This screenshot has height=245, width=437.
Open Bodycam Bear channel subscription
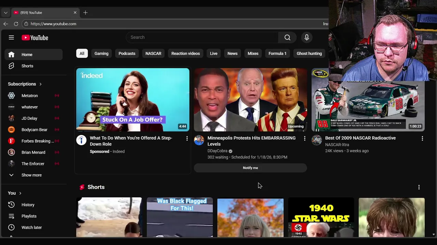point(33,130)
